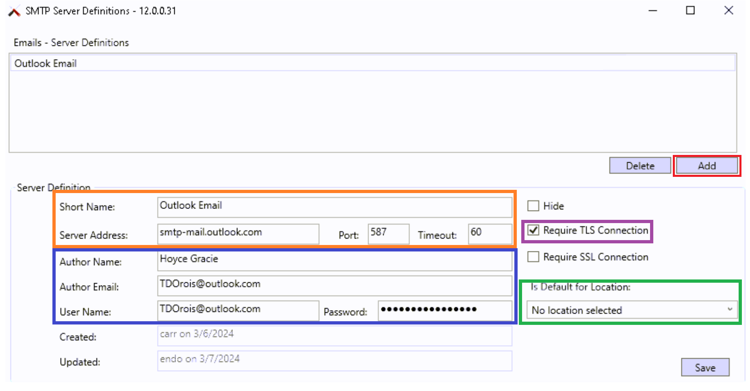
Task: Select the Timeout field
Action: point(490,234)
